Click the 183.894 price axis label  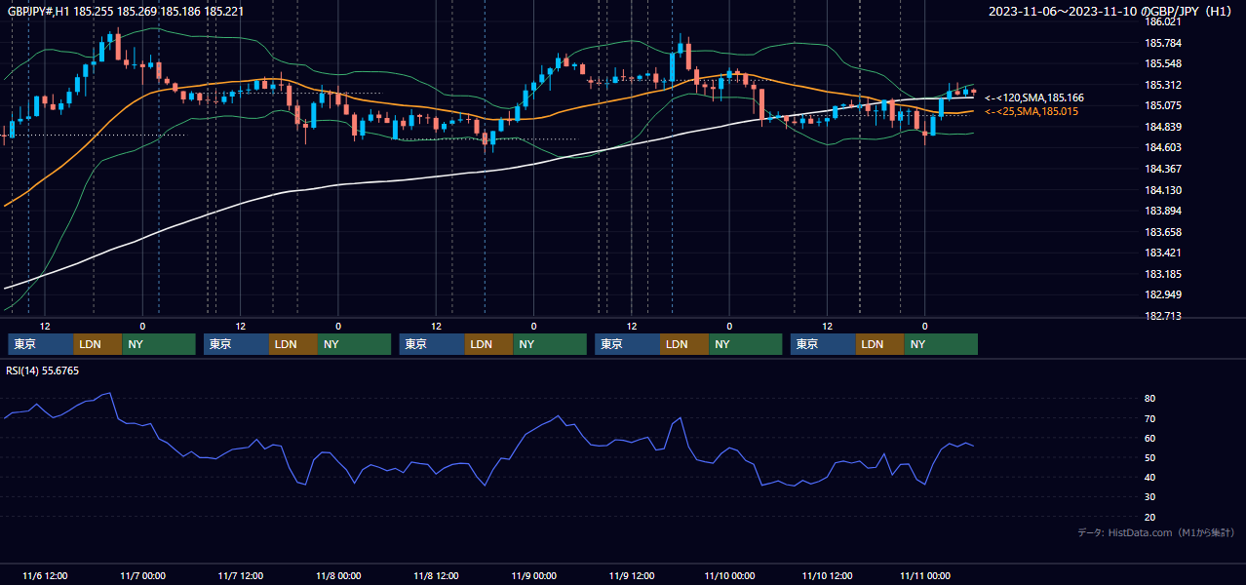tap(1162, 211)
